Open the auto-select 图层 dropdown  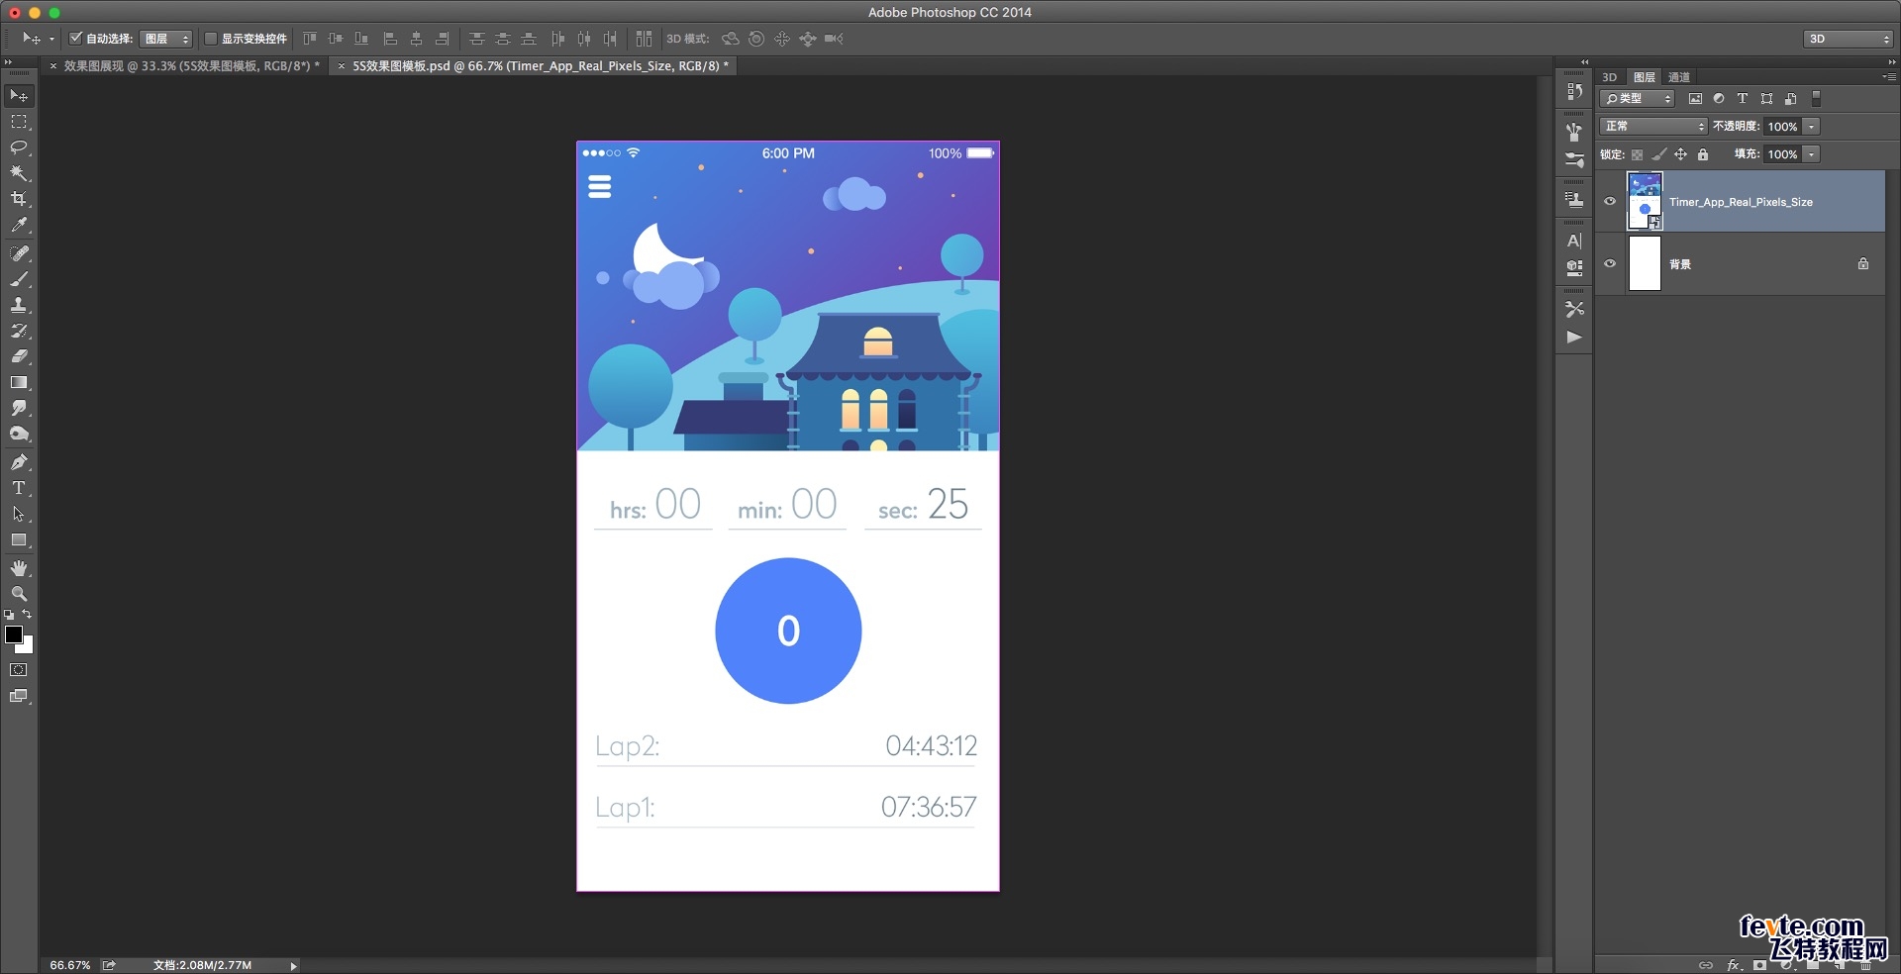pyautogui.click(x=166, y=39)
